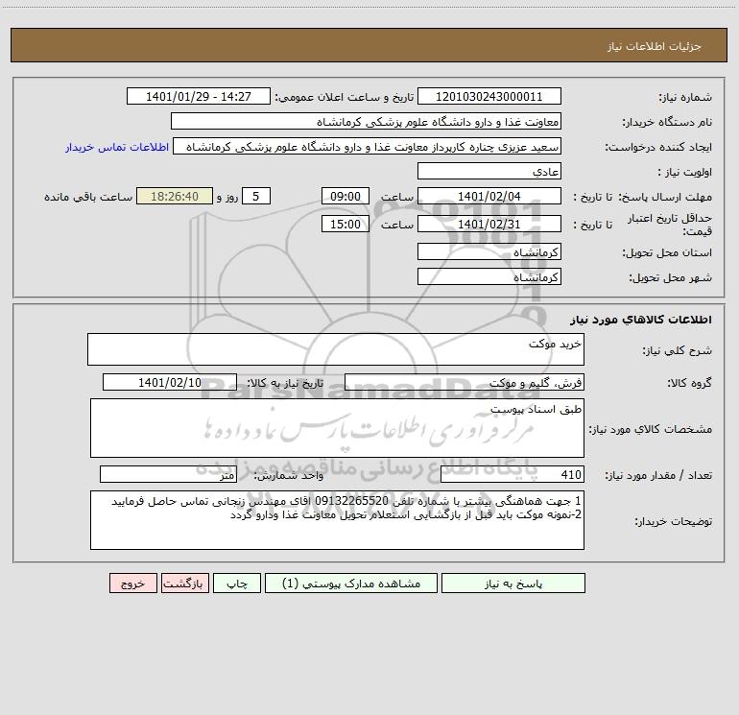Click the label مشخصات کالای مورد نیاز

click(651, 429)
